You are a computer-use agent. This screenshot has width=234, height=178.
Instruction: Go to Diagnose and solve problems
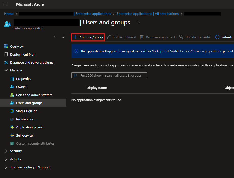[x=32, y=63]
